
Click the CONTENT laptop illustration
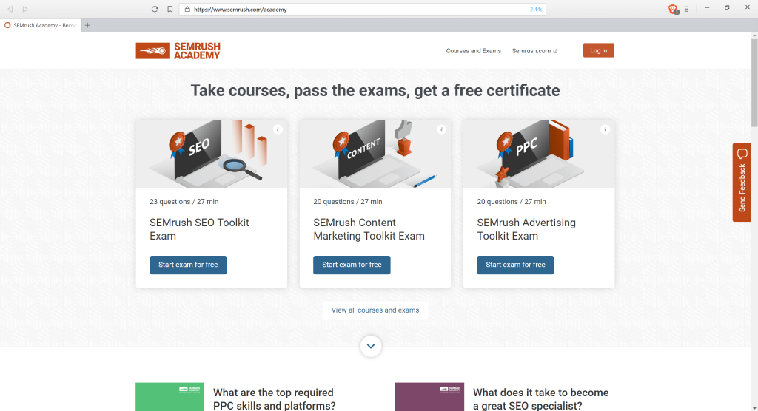(x=375, y=154)
